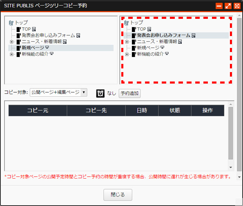Click the monitor icon after 新規ページ in left tree
243x206 pixels.
(x=47, y=48)
